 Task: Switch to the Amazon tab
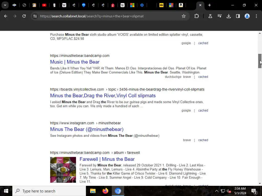tap(181, 5)
